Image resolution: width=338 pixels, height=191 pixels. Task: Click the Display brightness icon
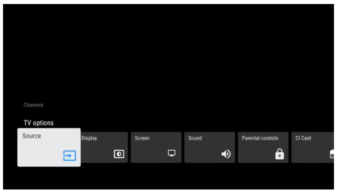[x=119, y=154]
